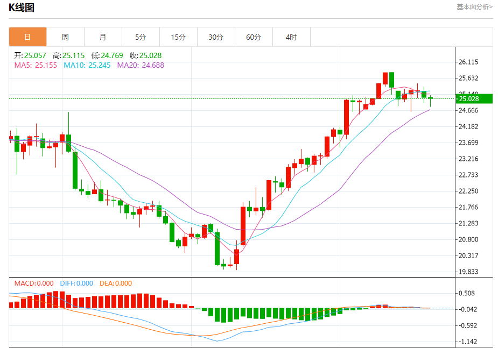Click the 23.699 price axis label
The height and width of the screenshot is (348, 498).
point(468,143)
